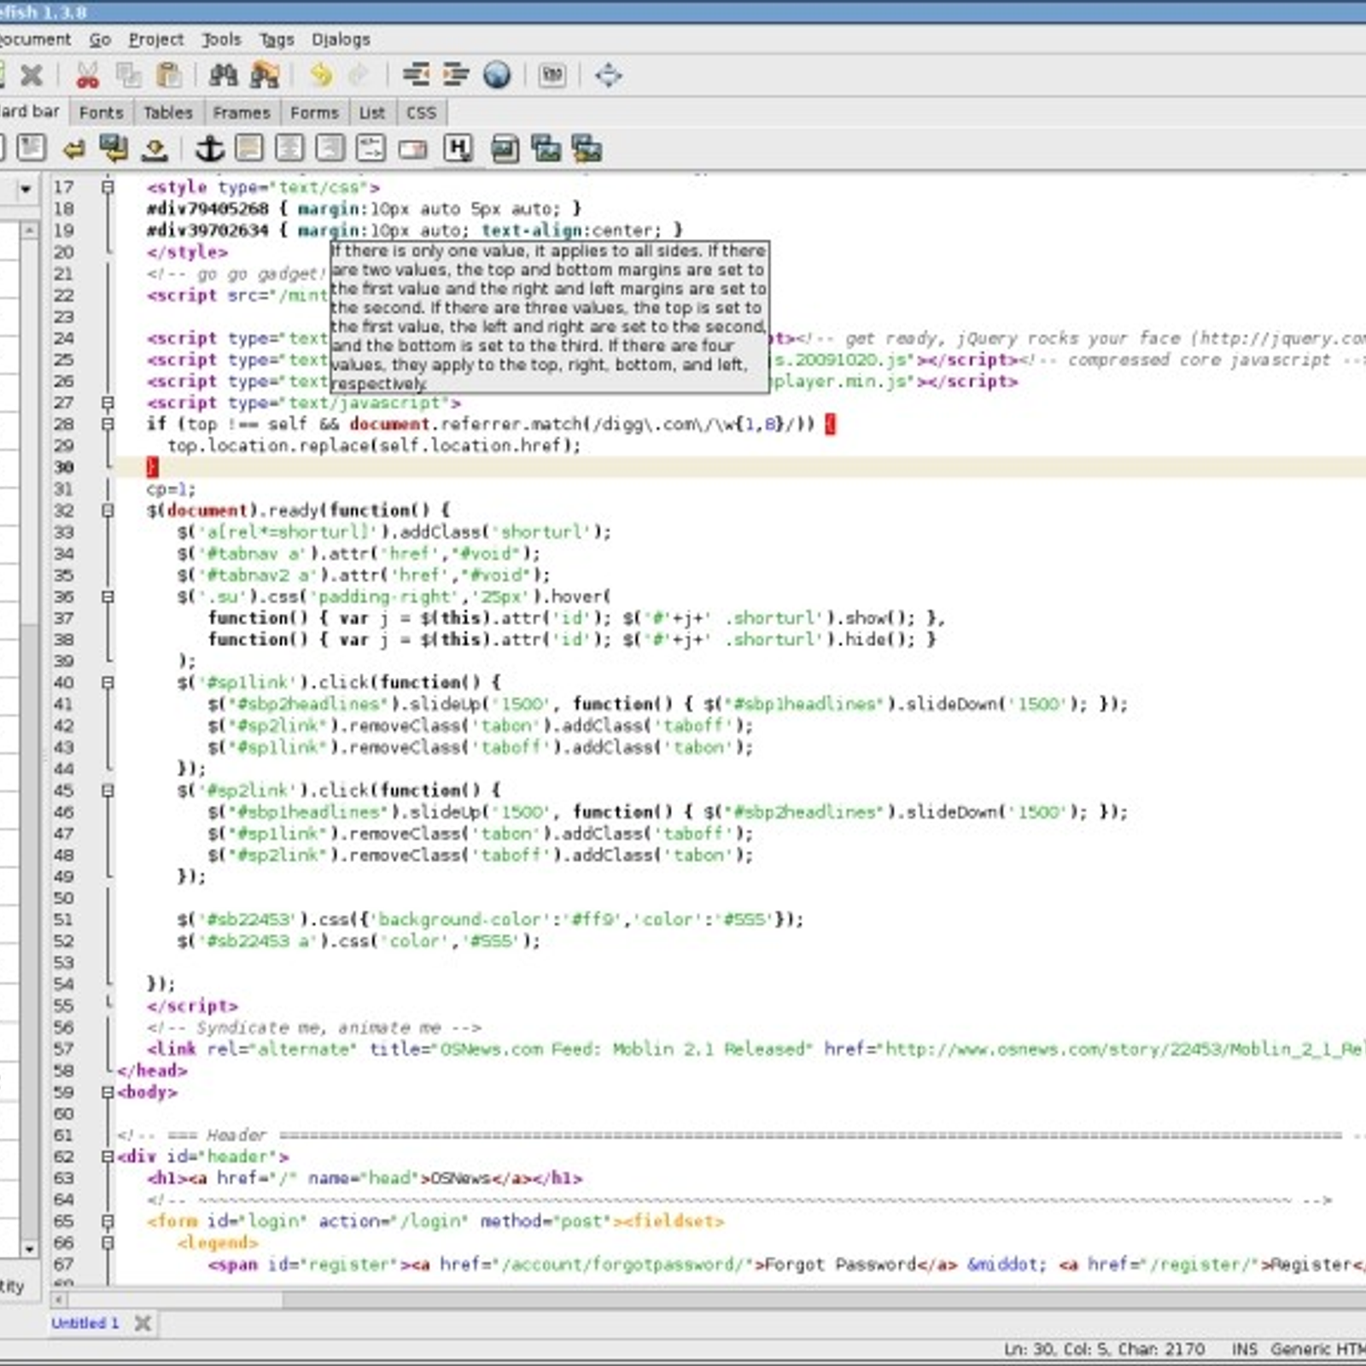Screen dimensions: 1366x1366
Task: Click the INS indicator in status bar
Action: (1245, 1349)
